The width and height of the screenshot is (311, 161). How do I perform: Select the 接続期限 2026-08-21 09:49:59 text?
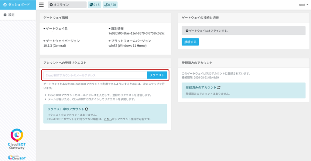click(200, 78)
